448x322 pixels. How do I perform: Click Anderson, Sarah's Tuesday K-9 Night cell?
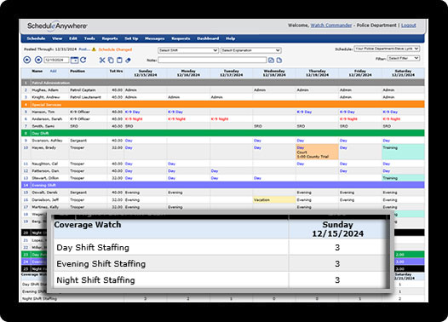[x=231, y=119]
